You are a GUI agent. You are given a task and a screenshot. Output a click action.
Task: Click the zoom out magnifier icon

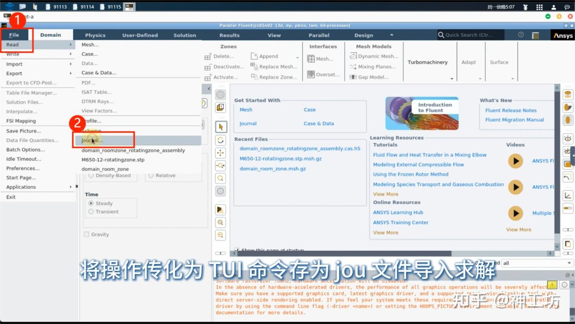221,235
